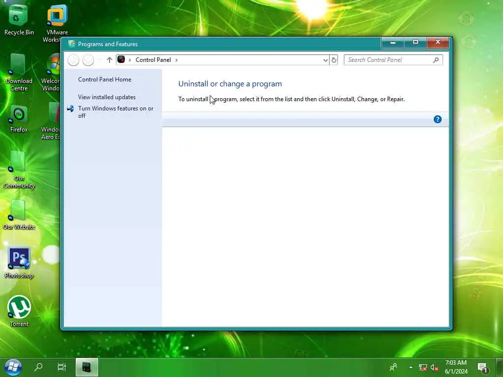Viewport: 503px width, 377px height.
Task: Click the search magnifier in Control Panel
Action: click(x=436, y=60)
